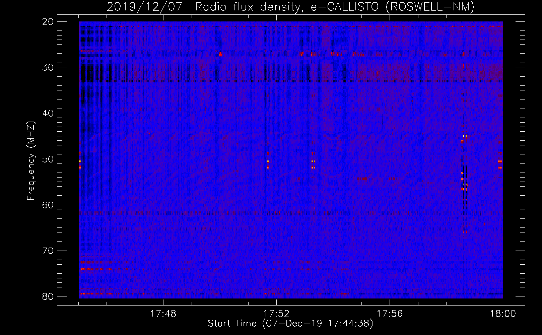Click the plot title "Radio flux density, e-CALLISTO (ROSWELL-NM)"

(x=335, y=7)
